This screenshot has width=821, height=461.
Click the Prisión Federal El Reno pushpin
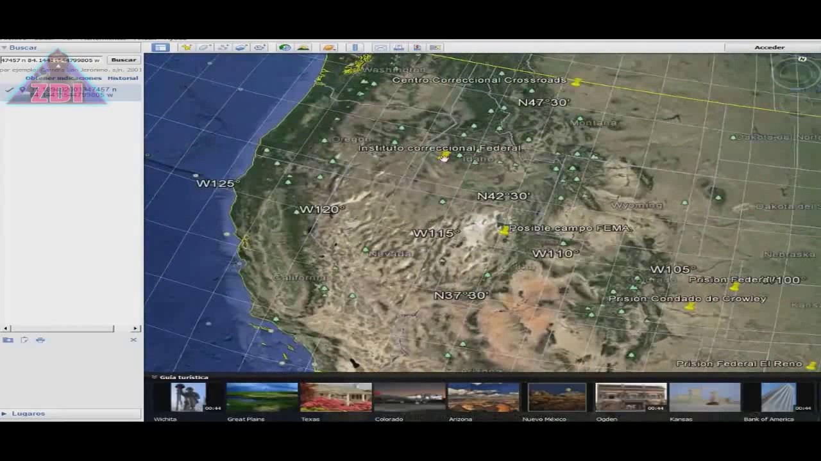pyautogui.click(x=811, y=366)
